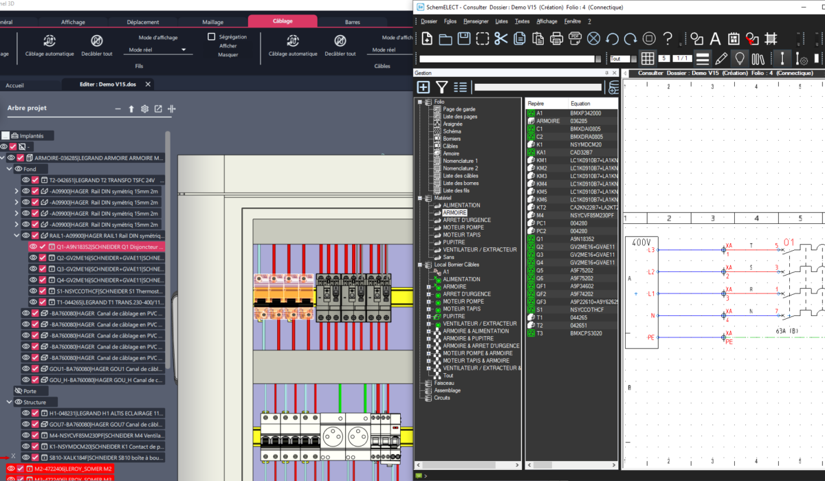Click the Afficher ségrégation button
Image resolution: width=825 pixels, height=481 pixels.
[x=228, y=46]
